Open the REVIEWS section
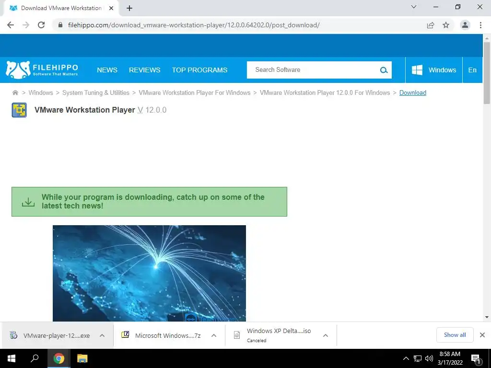491x368 pixels. [x=145, y=70]
